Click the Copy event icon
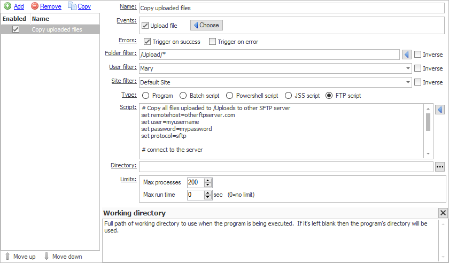The height and width of the screenshot is (263, 449). tap(72, 6)
